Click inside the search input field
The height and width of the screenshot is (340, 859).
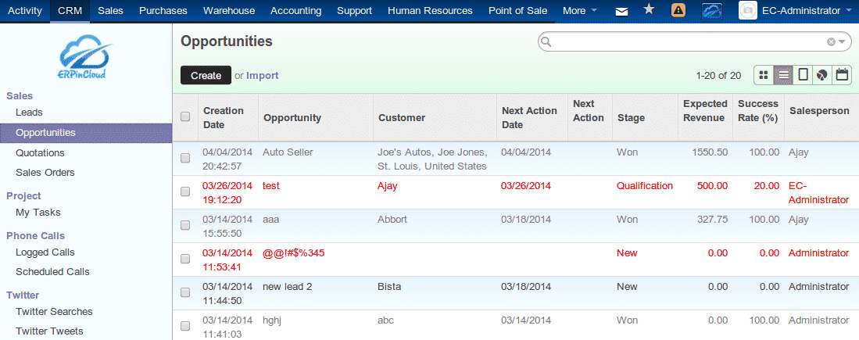tap(688, 42)
